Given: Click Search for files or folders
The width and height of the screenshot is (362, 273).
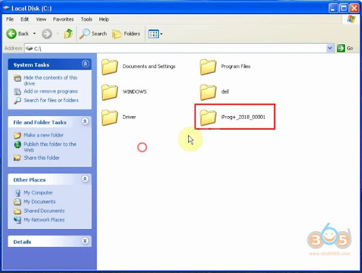Looking at the screenshot, I should tap(51, 100).
